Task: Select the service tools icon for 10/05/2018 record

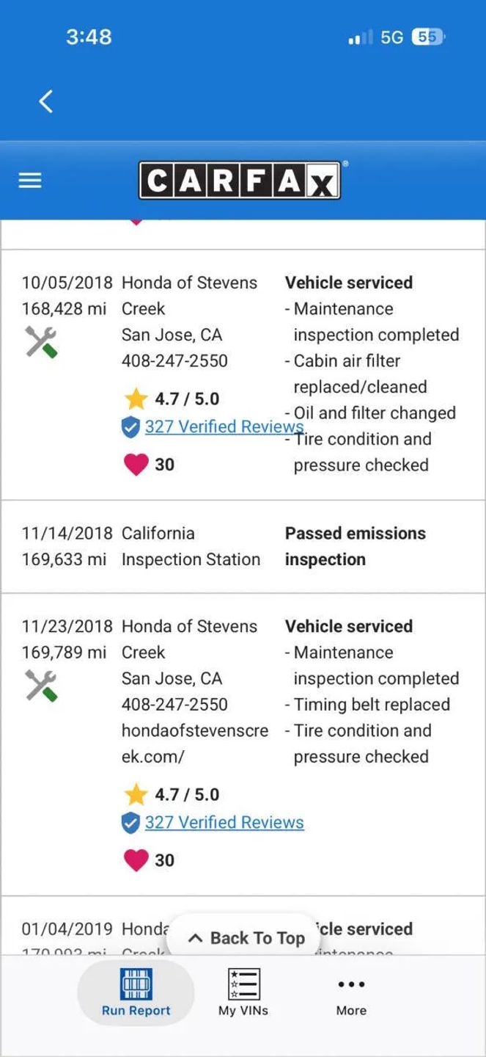Action: pyautogui.click(x=43, y=341)
